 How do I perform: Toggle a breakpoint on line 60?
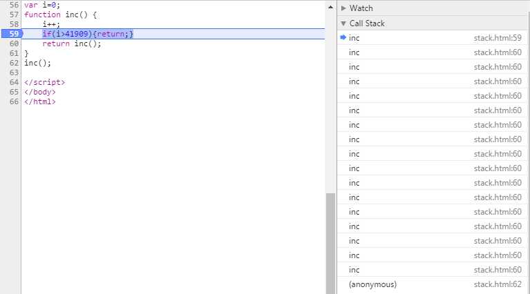14,43
